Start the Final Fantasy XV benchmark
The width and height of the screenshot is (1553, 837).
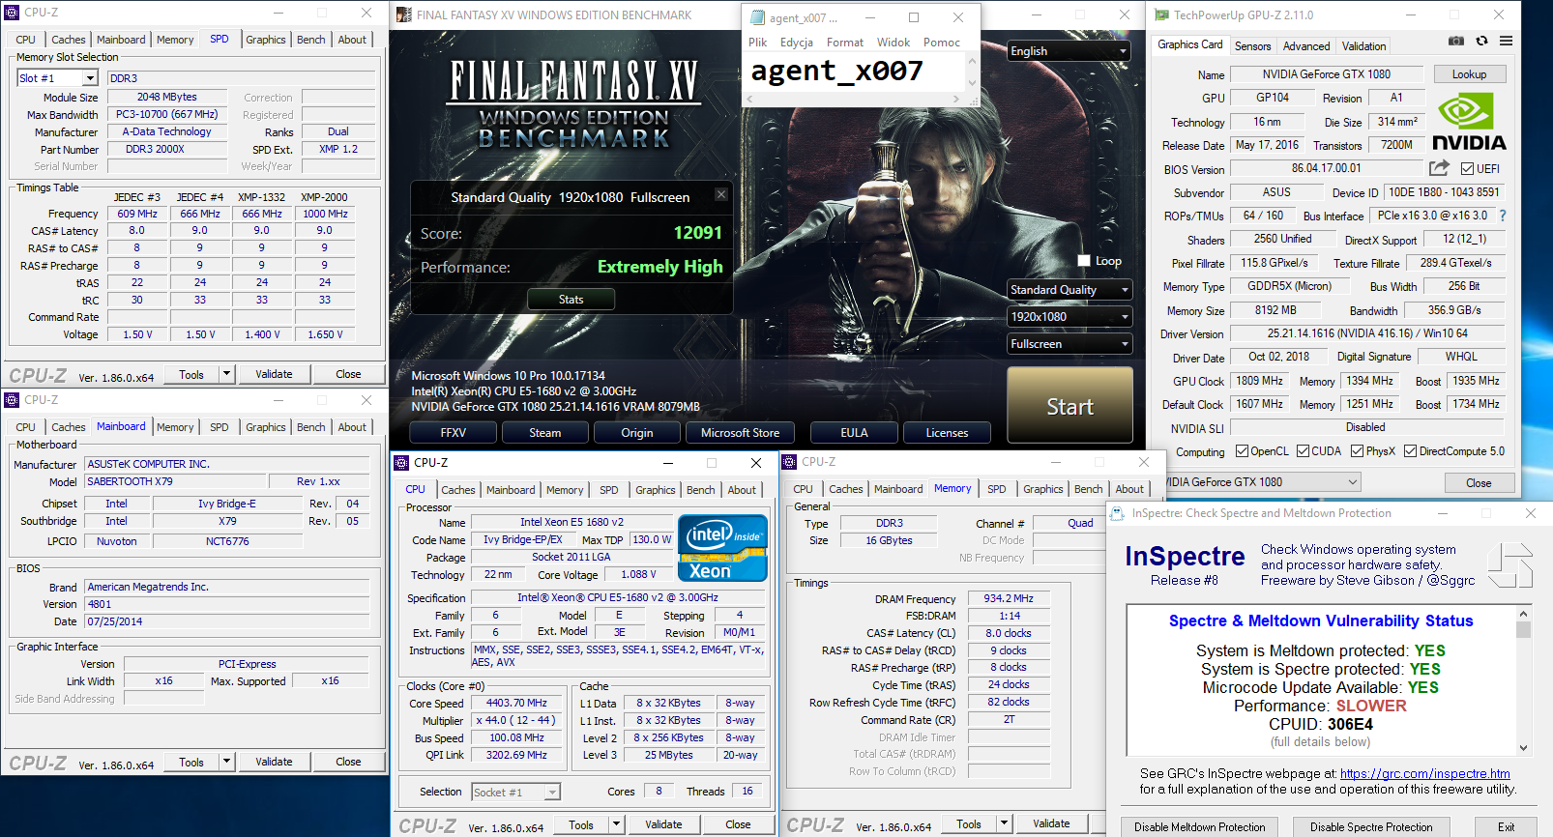[x=1070, y=406]
